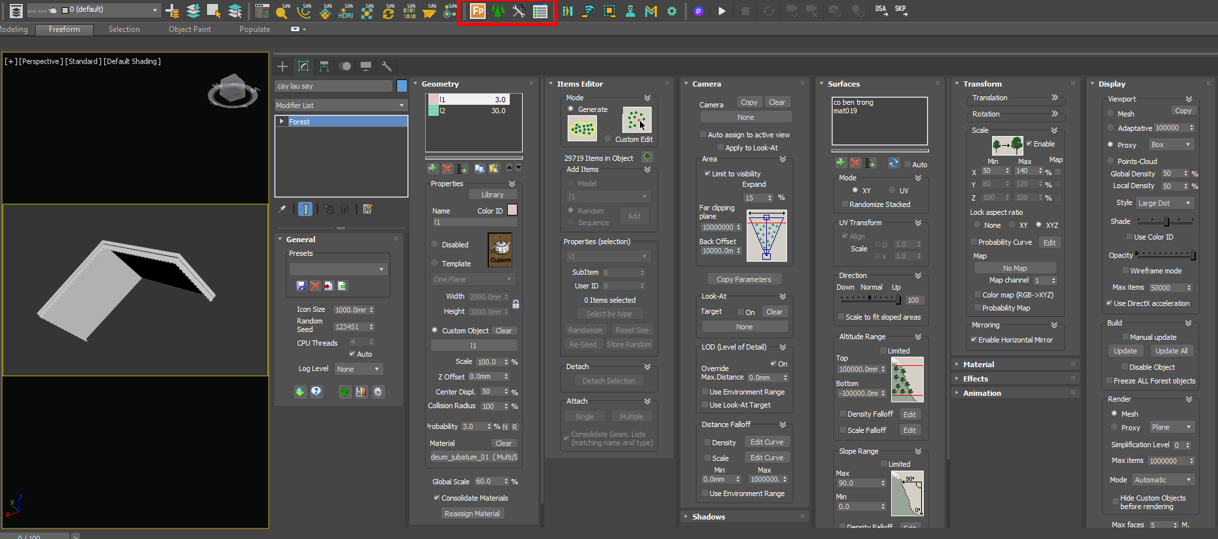Switch to the Populate ribbon tab
This screenshot has width=1218, height=539.
coord(255,29)
